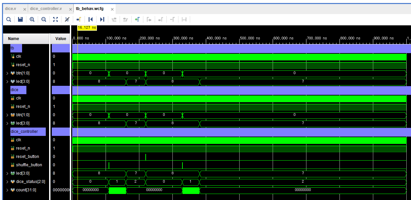The image size is (411, 200).
Task: Save the waveform configuration
Action: pyautogui.click(x=20, y=19)
